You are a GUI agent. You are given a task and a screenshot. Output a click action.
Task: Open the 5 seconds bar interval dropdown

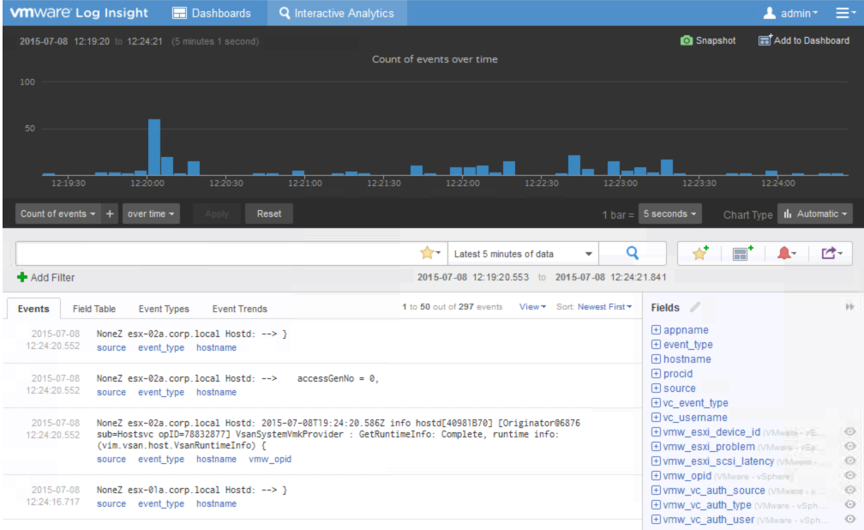(669, 214)
